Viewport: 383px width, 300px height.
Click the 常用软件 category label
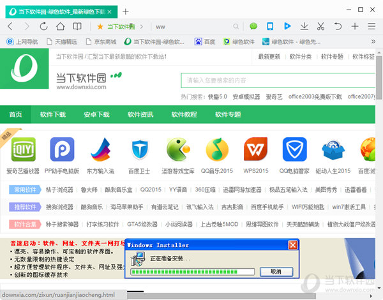[25, 190]
